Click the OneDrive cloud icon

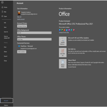tap(19, 46)
